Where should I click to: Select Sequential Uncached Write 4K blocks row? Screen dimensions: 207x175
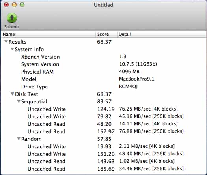tap(103, 109)
